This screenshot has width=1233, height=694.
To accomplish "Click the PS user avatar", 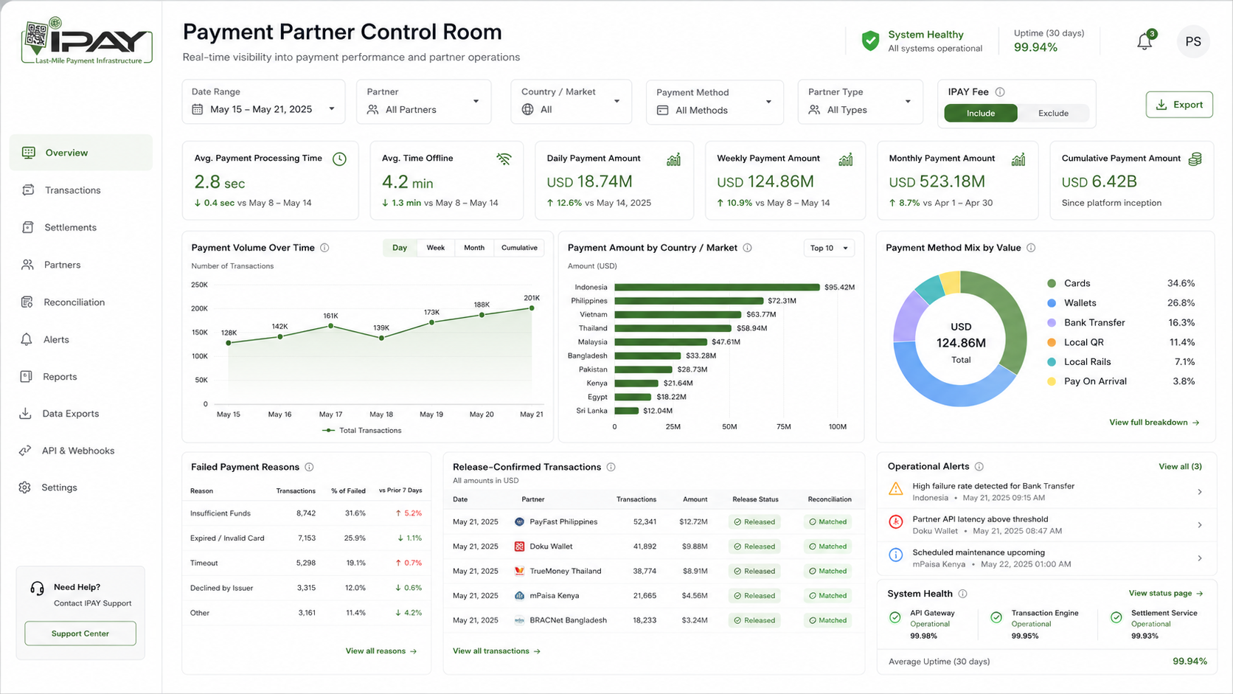I will tap(1193, 42).
